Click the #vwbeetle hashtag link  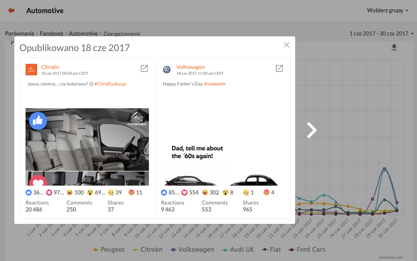pos(215,84)
